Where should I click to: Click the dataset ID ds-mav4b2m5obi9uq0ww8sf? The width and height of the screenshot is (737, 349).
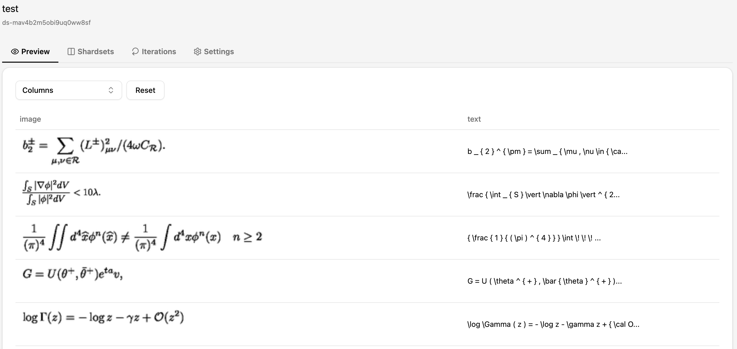coord(46,23)
